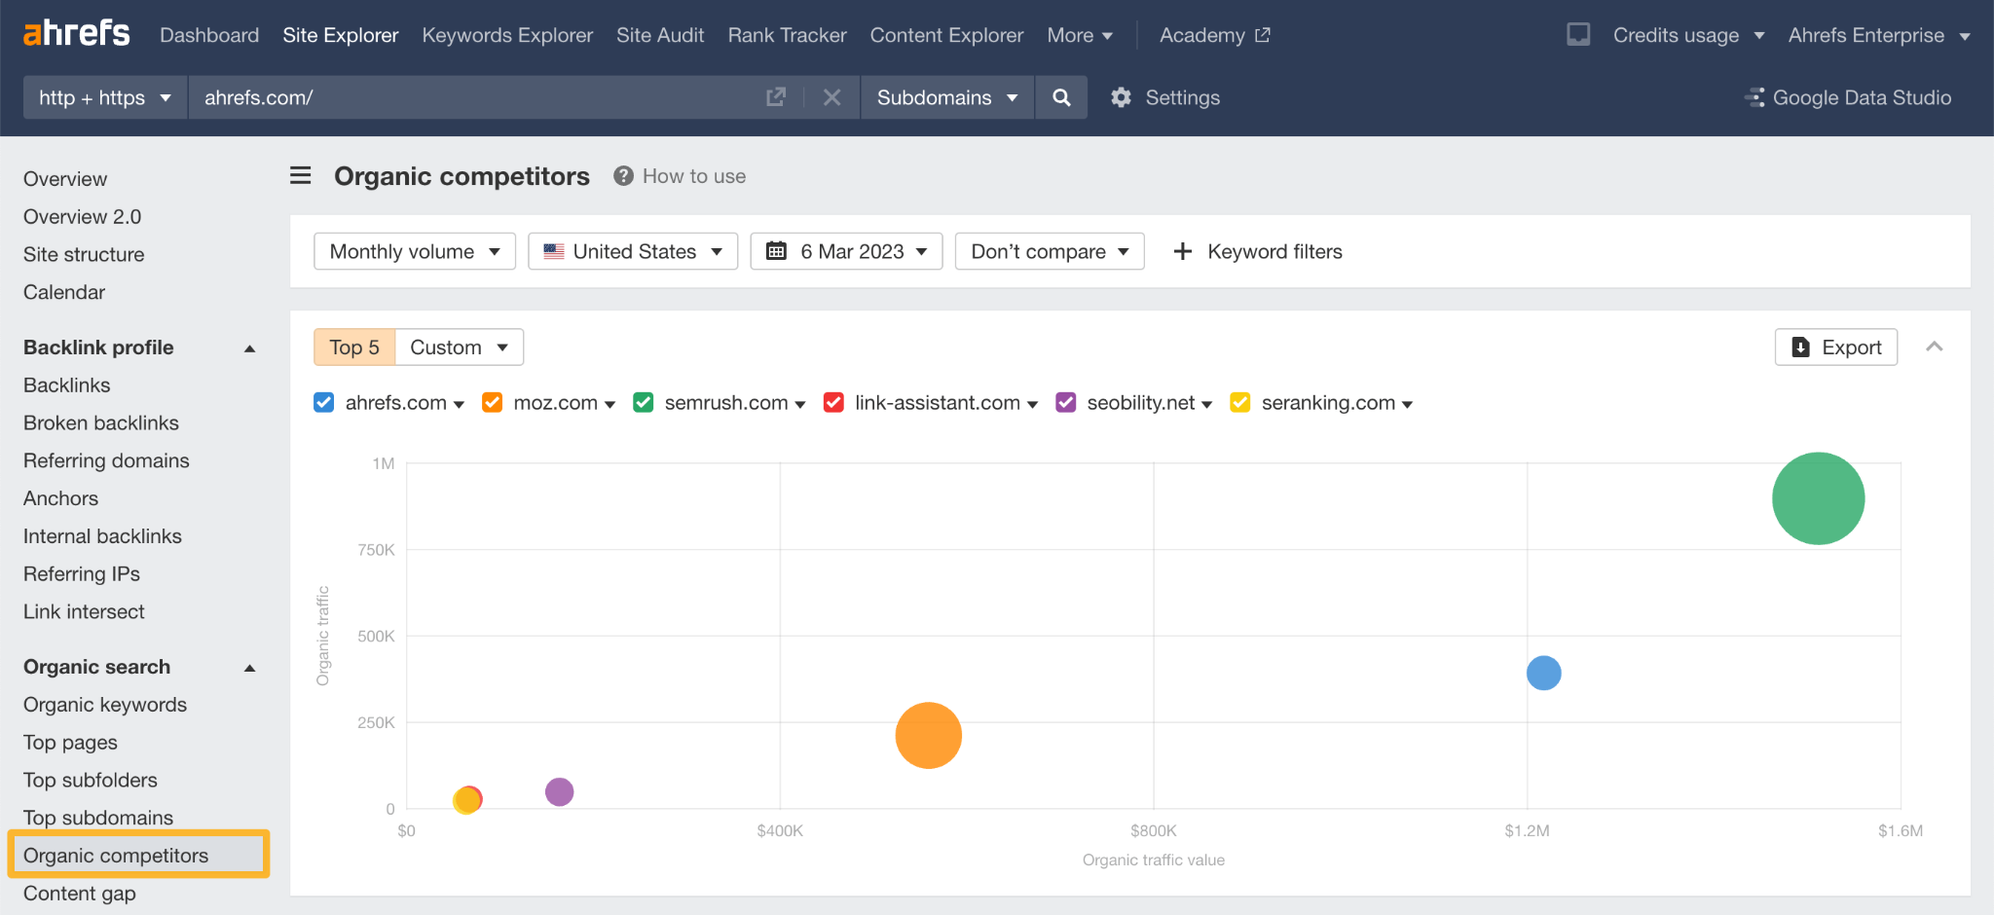1994x915 pixels.
Task: Open the Content gap report
Action: click(x=79, y=893)
